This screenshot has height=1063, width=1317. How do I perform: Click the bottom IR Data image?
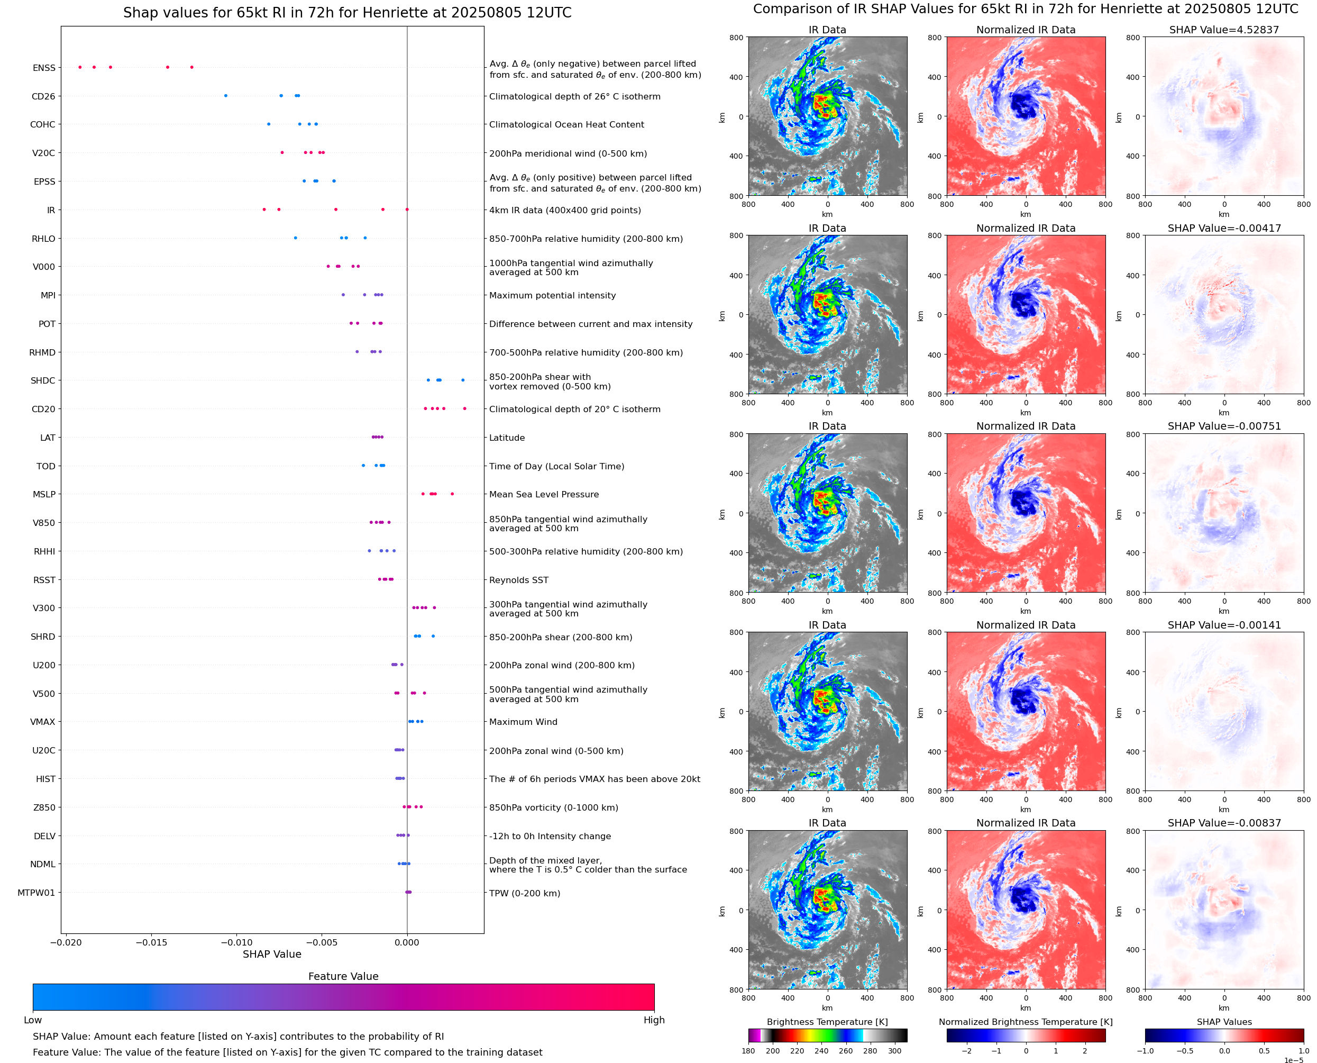[827, 910]
